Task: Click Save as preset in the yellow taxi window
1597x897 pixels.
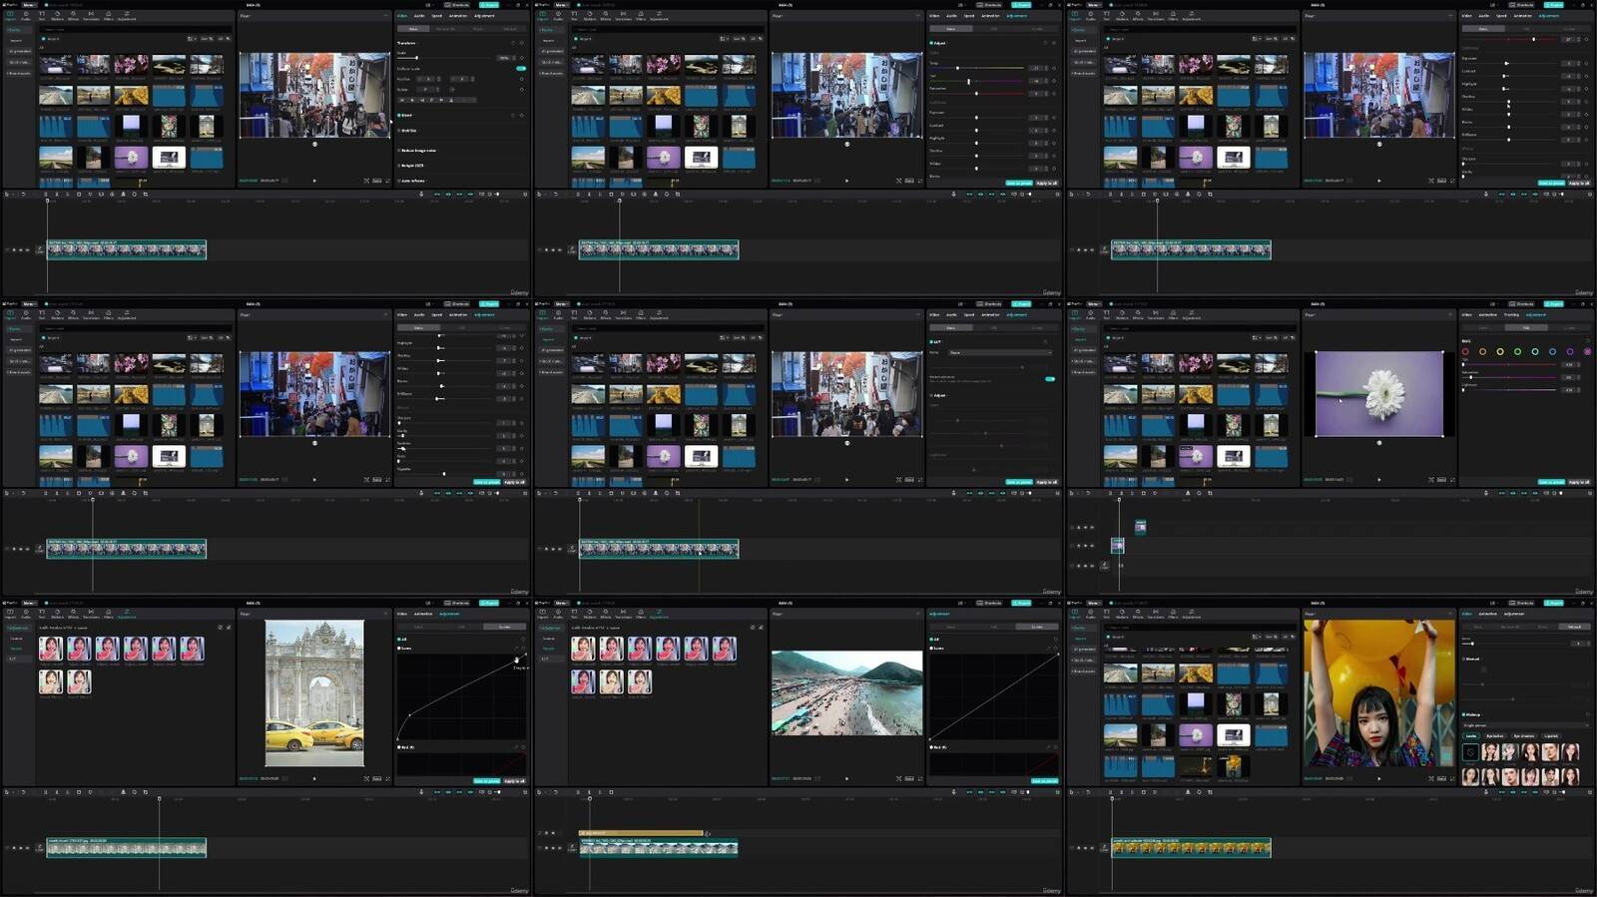Action: [486, 781]
